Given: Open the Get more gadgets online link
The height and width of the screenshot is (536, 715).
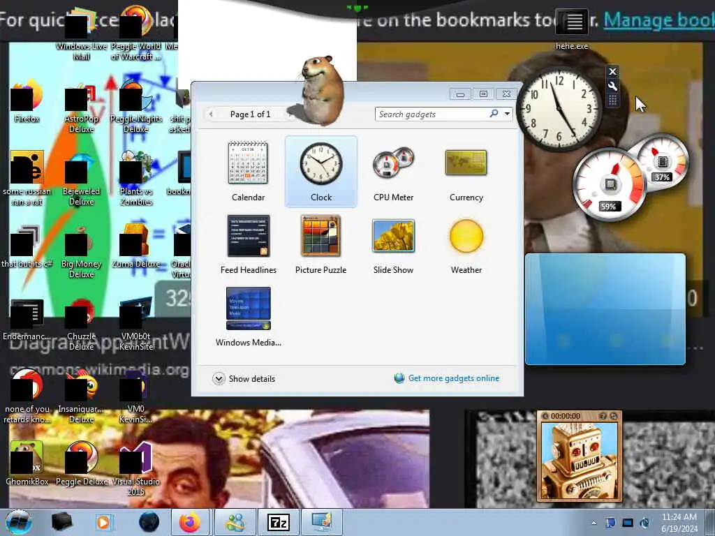Looking at the screenshot, I should (x=454, y=378).
